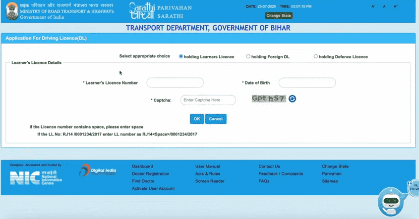This screenshot has width=419, height=219.
Task: Decrease font size with A- control
Action: [373, 7]
